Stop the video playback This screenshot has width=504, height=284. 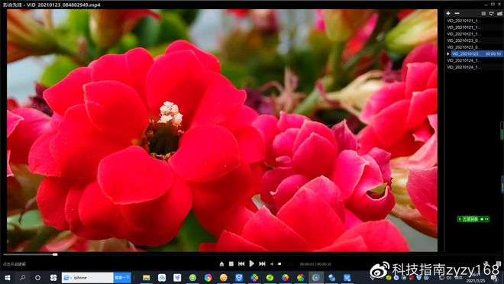231,263
